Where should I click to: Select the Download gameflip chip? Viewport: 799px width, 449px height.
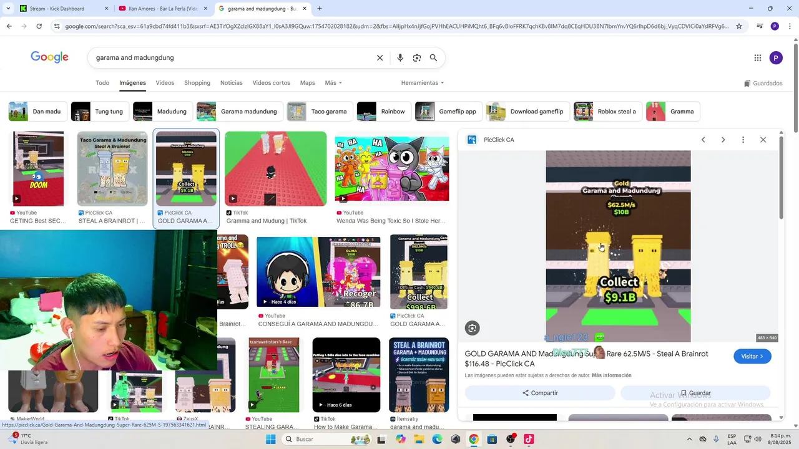click(x=528, y=112)
